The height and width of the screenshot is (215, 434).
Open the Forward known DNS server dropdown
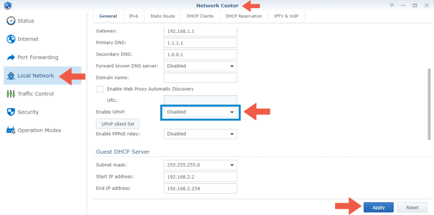coord(200,66)
